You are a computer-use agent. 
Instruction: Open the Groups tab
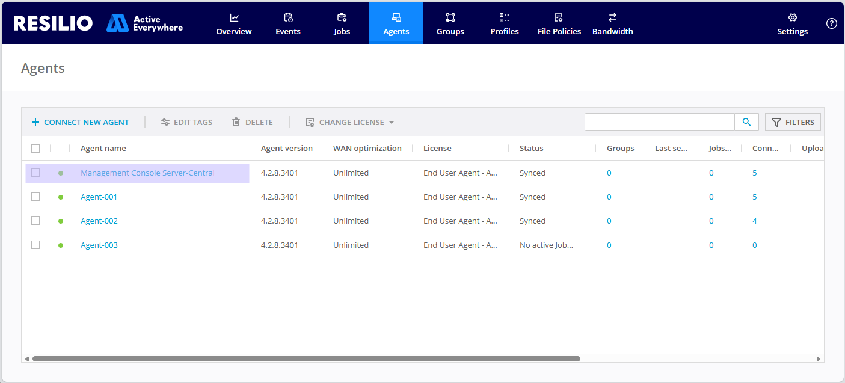(x=450, y=23)
